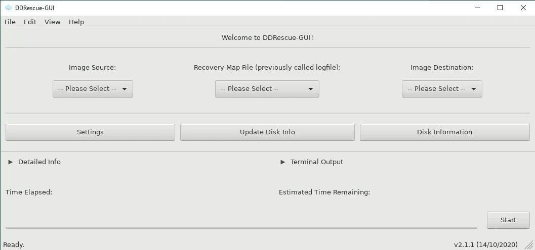The height and width of the screenshot is (250, 535).
Task: Click the window resize grip in the corner
Action: pyautogui.click(x=529, y=244)
